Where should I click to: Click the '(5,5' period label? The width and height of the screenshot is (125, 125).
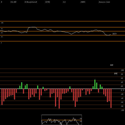[64, 2]
